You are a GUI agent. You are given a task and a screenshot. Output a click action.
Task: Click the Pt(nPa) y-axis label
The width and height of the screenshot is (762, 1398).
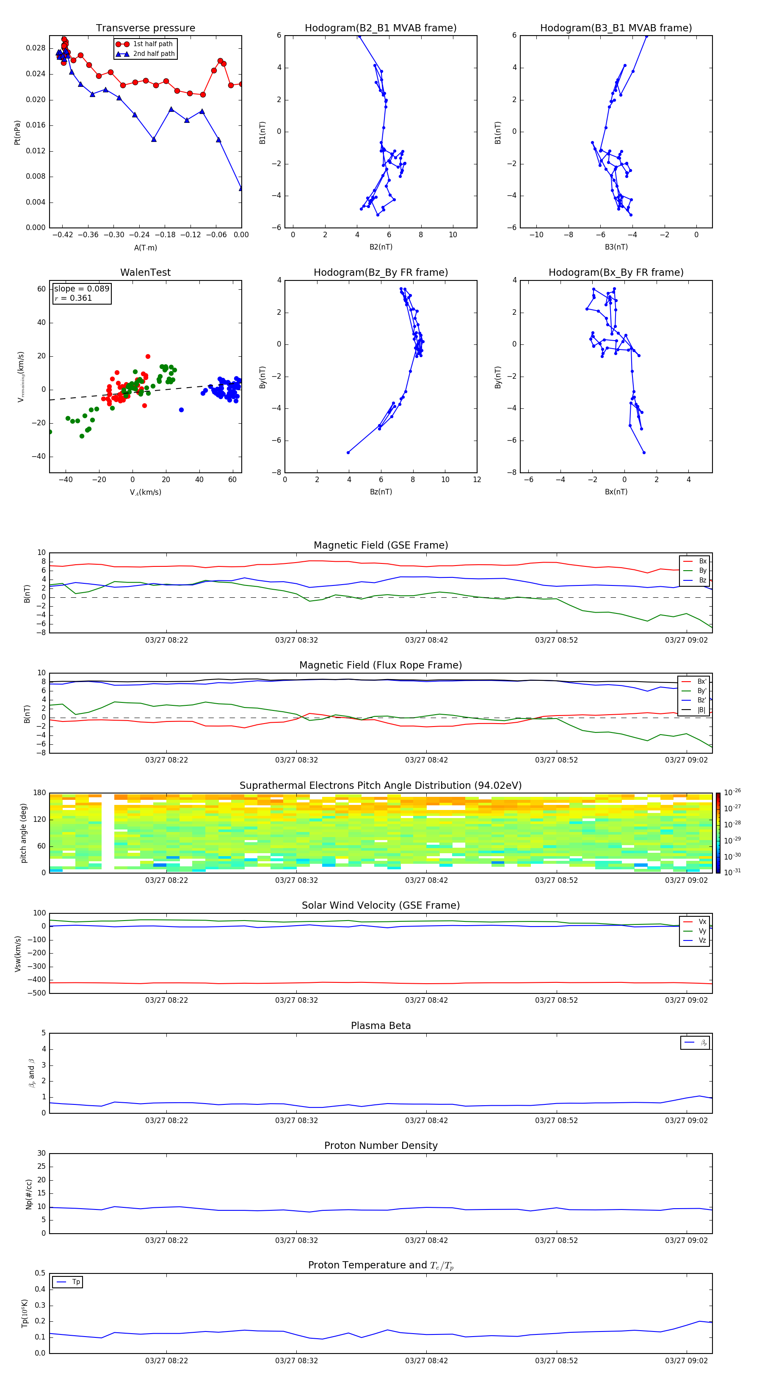tap(17, 132)
